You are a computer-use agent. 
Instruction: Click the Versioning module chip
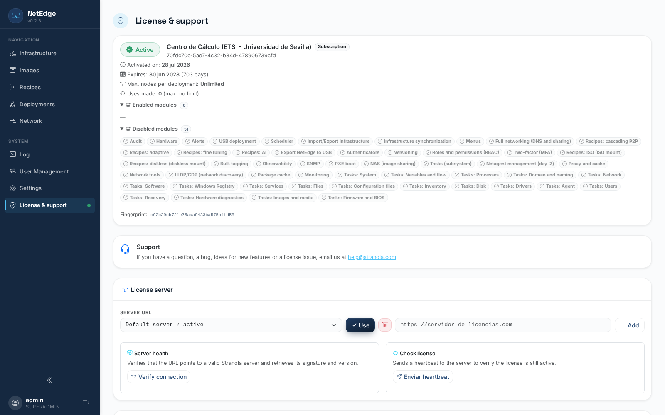[x=403, y=153]
